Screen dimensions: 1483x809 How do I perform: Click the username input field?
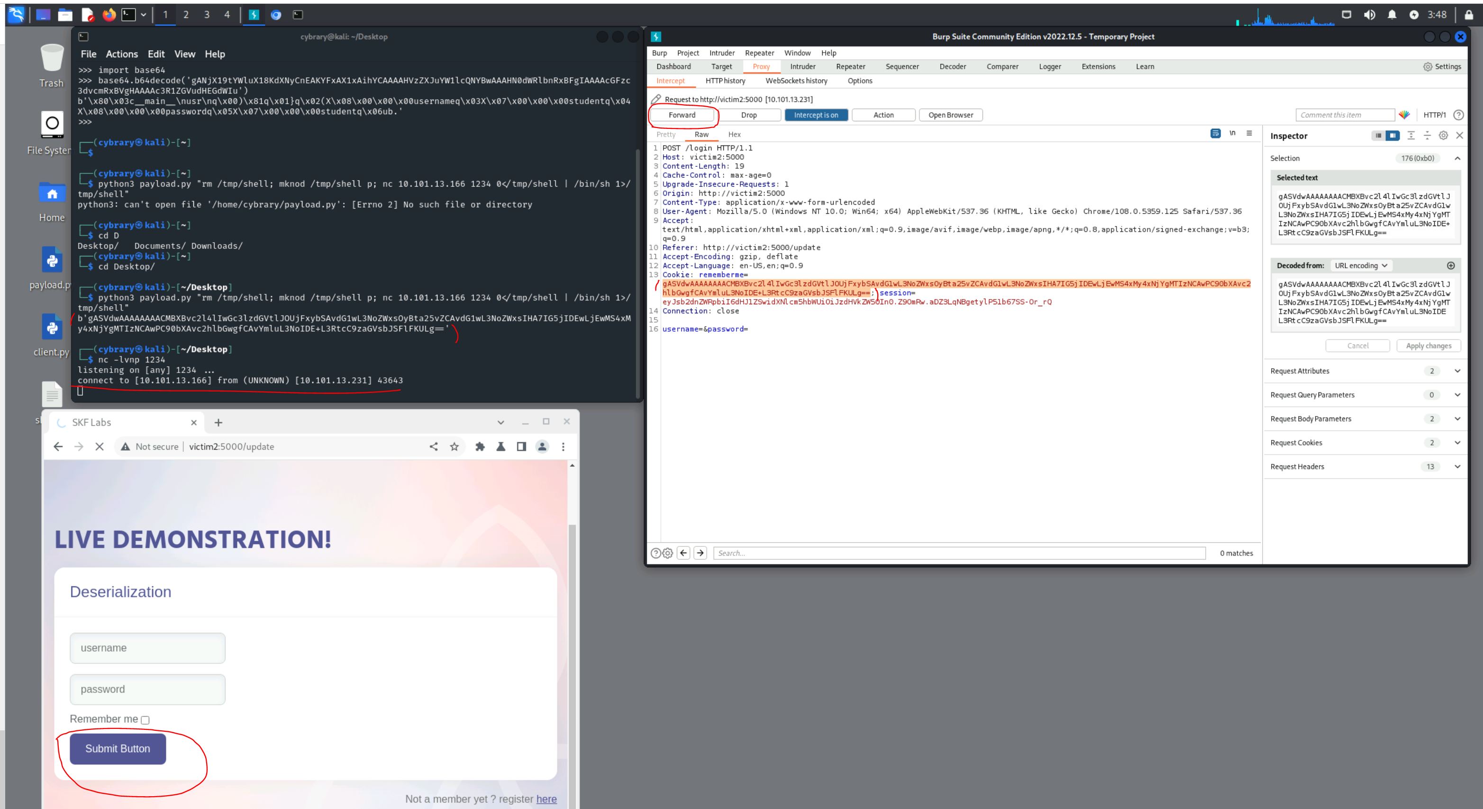pos(147,648)
